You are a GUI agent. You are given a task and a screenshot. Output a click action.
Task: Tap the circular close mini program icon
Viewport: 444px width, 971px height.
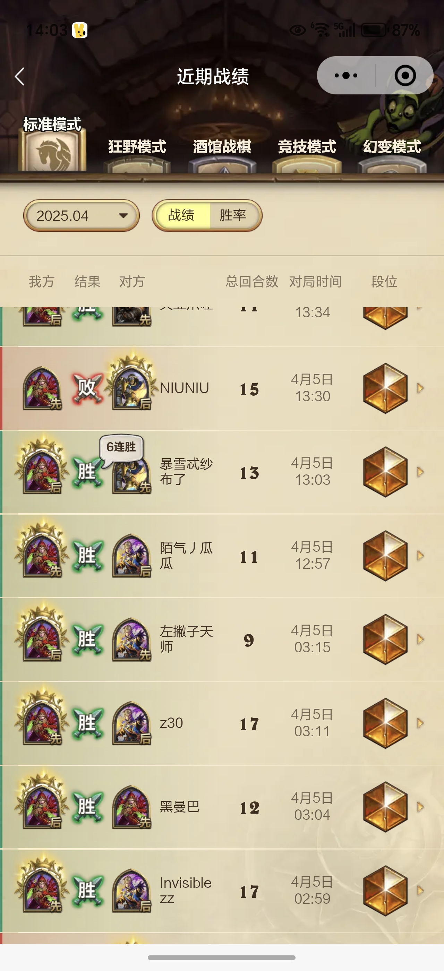[405, 75]
